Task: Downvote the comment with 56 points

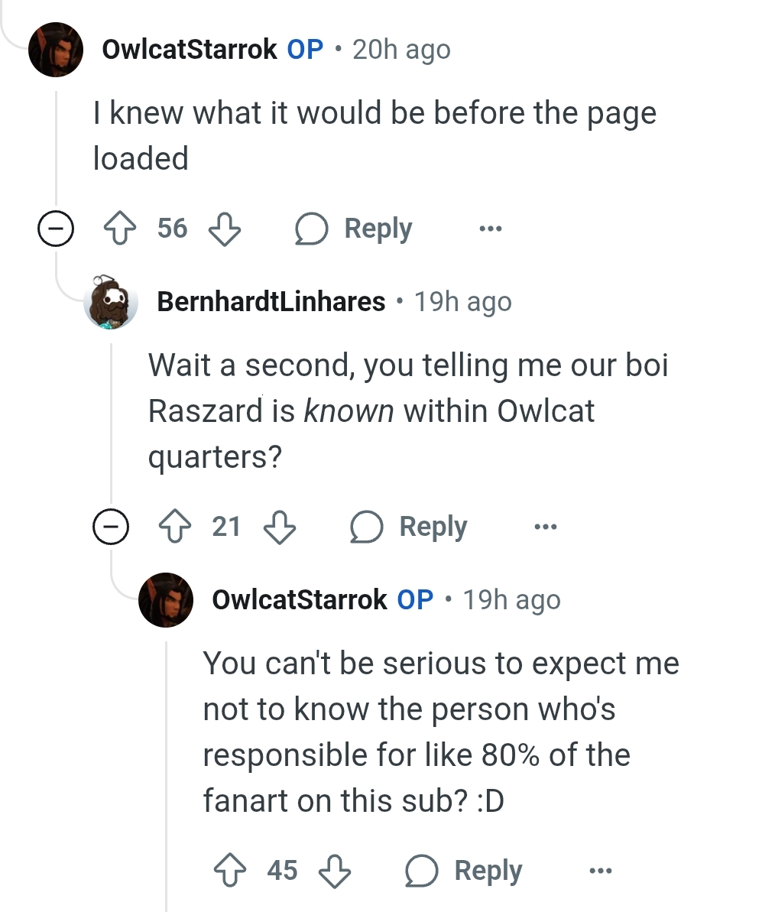Action: coord(225,229)
